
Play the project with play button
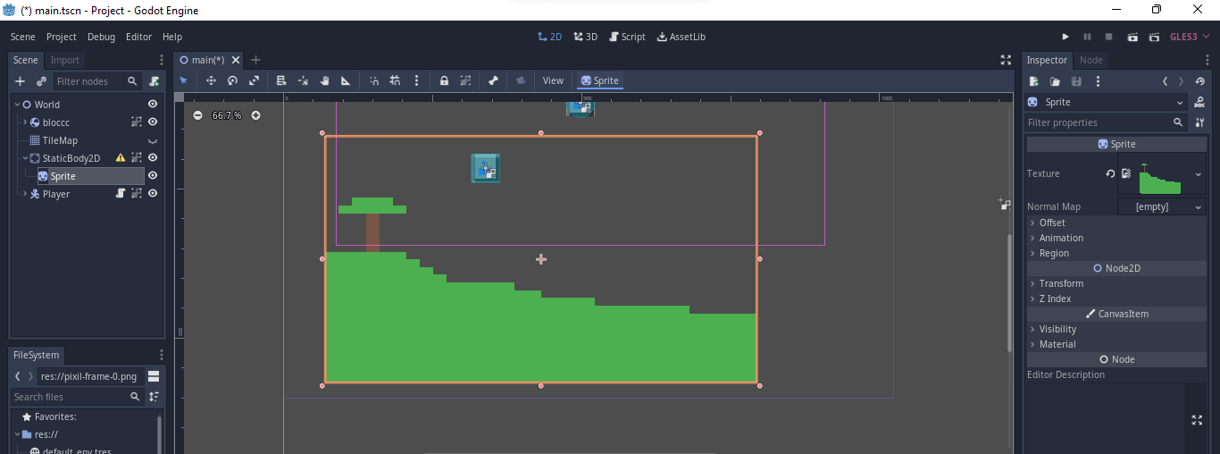tap(1065, 37)
